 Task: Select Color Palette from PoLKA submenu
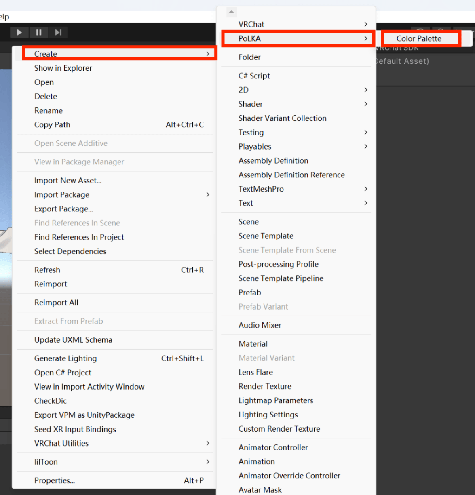[419, 39]
